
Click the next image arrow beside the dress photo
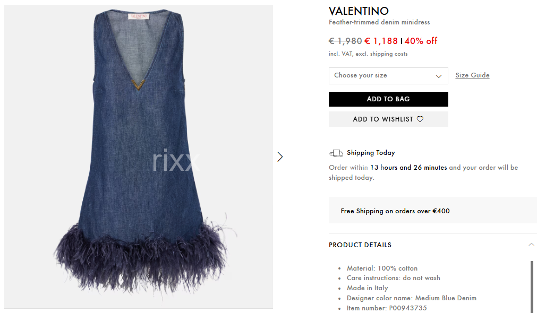click(280, 156)
